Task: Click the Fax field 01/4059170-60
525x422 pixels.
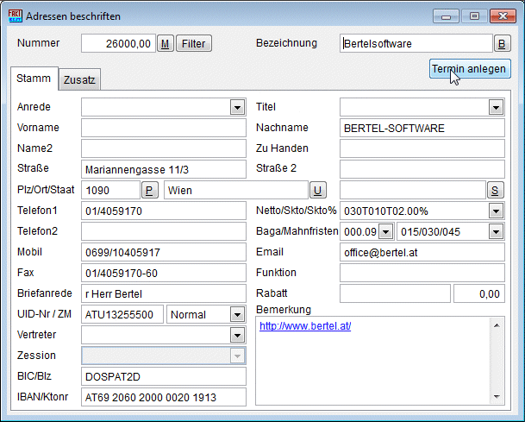Action: click(164, 273)
